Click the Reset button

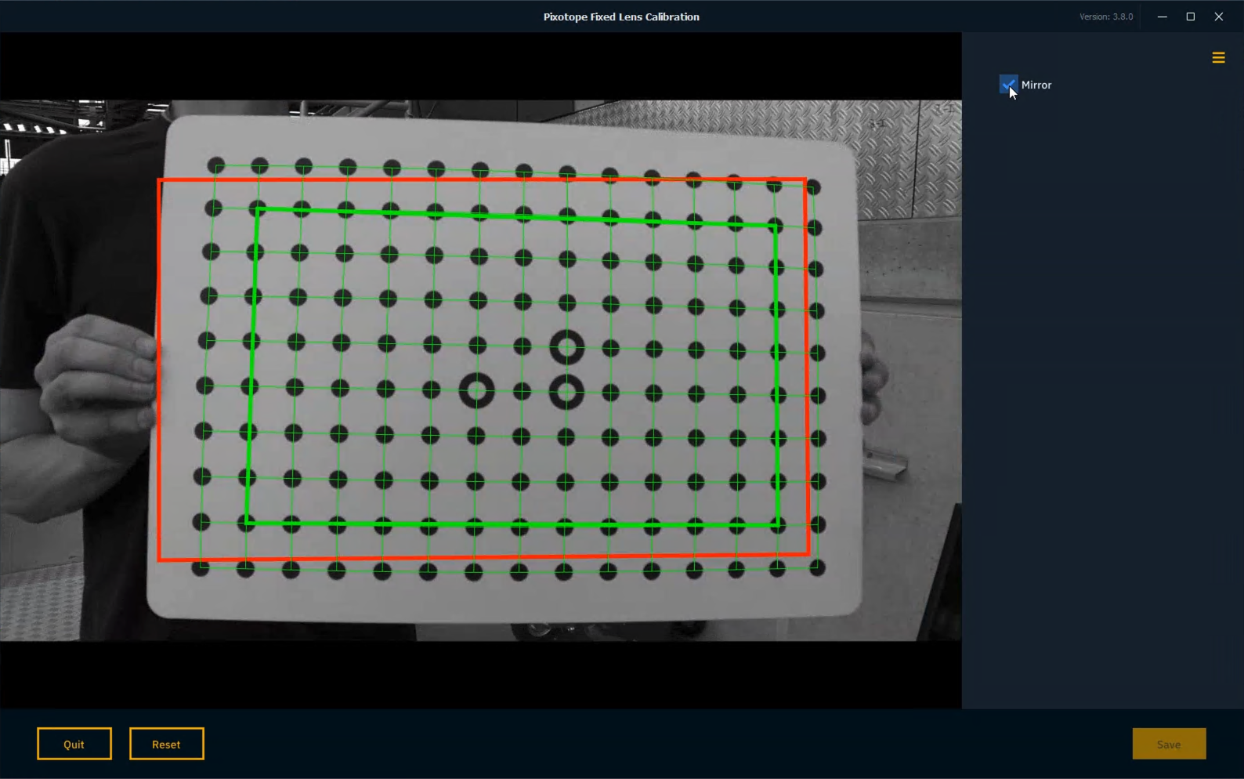click(x=167, y=744)
